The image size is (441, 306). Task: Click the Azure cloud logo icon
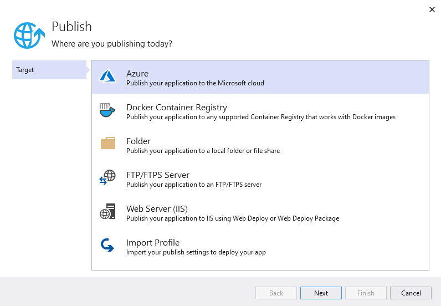(107, 77)
